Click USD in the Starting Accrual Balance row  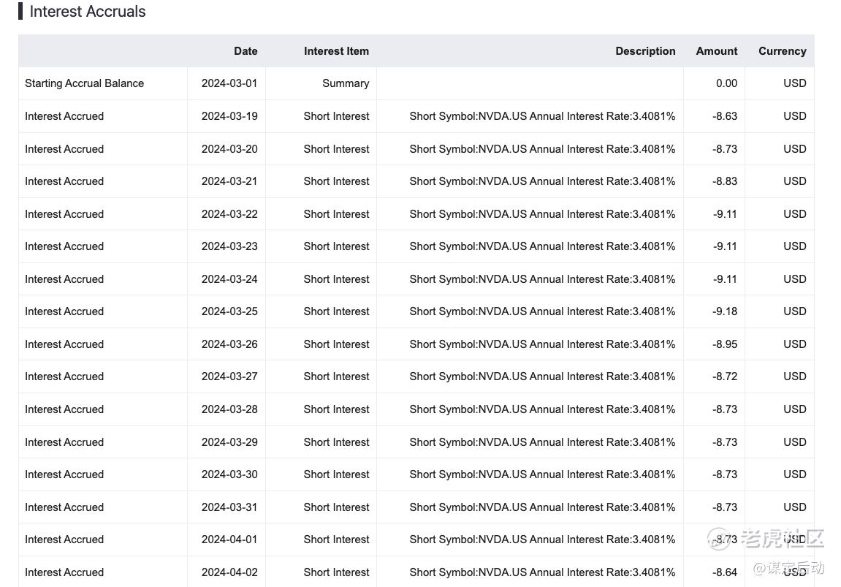794,83
